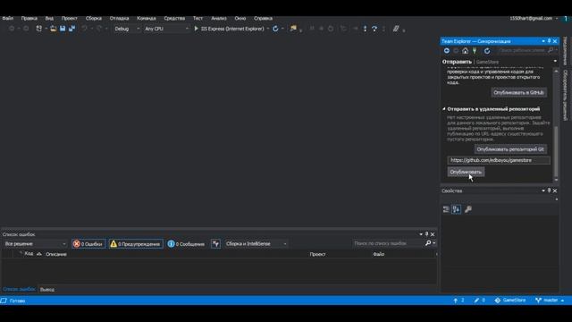Viewport: 572px width, 322px height.
Task: Open the Сборка и IntelliSense dropdown
Action: point(256,244)
